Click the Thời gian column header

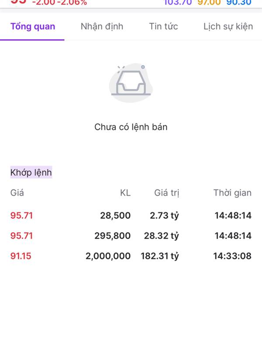232,193
